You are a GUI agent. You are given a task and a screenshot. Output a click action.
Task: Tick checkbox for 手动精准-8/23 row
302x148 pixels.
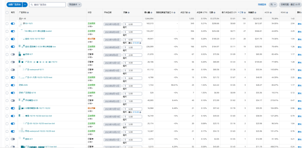7,100
